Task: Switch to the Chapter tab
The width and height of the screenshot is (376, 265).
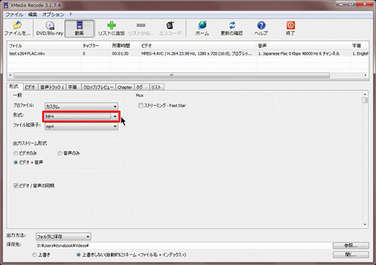Action: coord(125,87)
